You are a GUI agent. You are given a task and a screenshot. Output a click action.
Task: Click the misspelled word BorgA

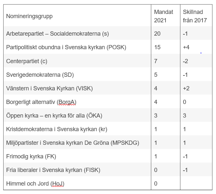click(67, 102)
